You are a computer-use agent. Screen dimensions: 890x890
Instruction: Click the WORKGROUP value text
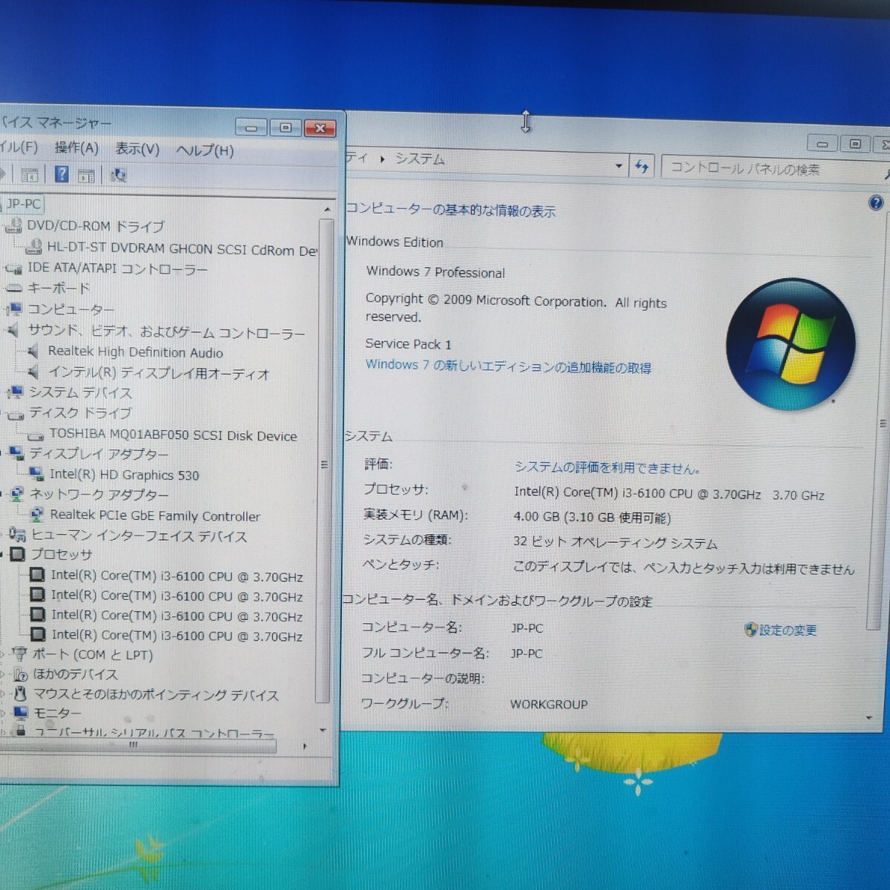coord(549,705)
